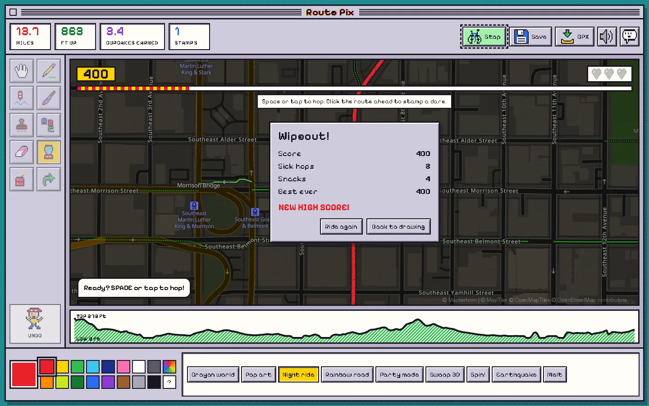Enable Party mode
Screen dimensions: 649x406
(x=399, y=374)
